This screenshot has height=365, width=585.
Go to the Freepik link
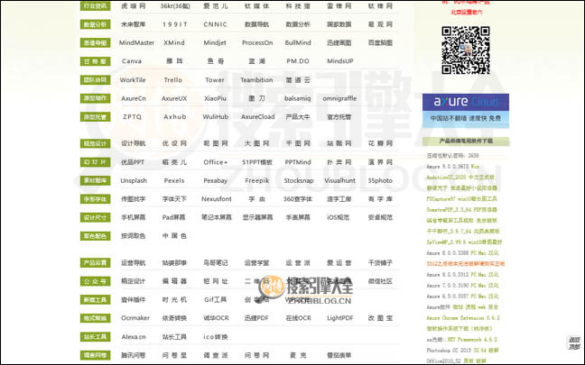click(x=257, y=180)
